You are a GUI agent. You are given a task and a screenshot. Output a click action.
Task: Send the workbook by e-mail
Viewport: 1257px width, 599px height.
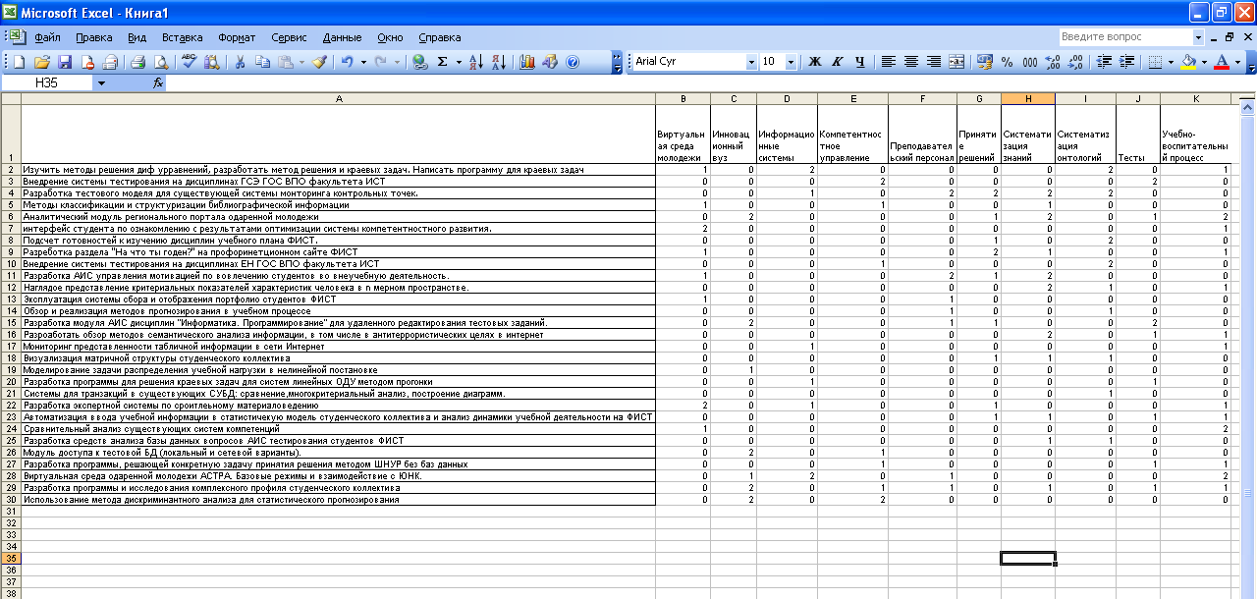(110, 61)
